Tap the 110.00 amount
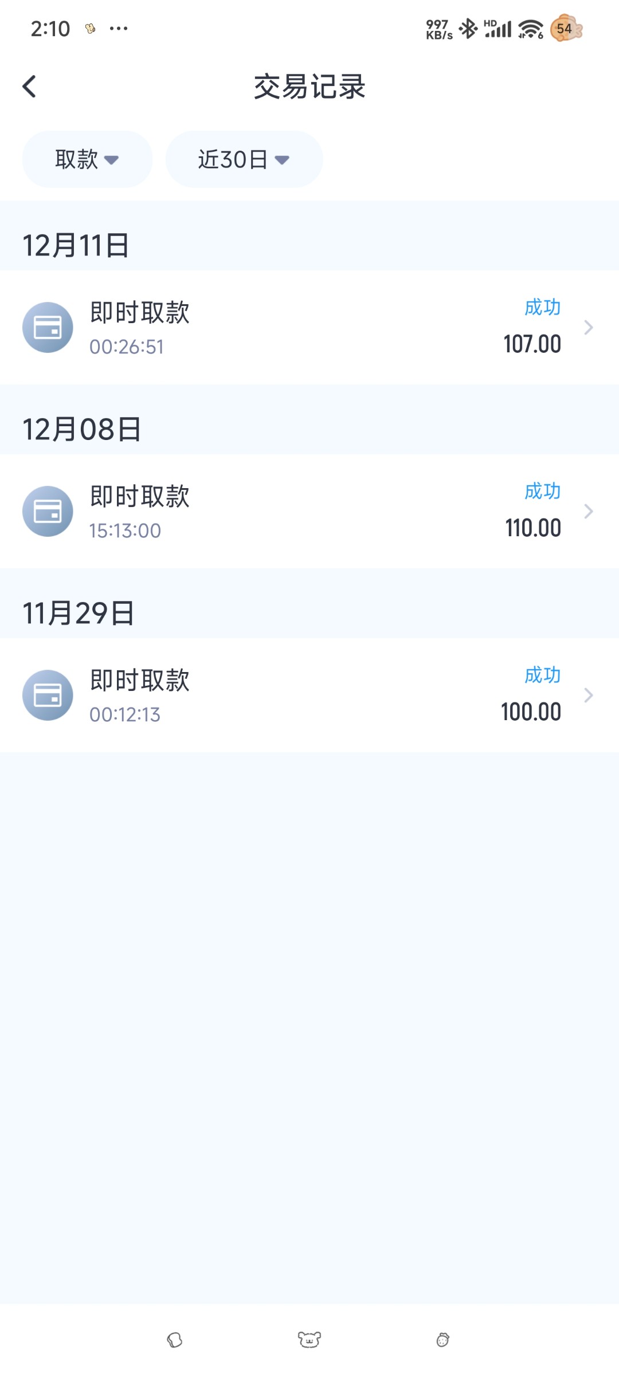The height and width of the screenshot is (1375, 619). pyautogui.click(x=533, y=528)
